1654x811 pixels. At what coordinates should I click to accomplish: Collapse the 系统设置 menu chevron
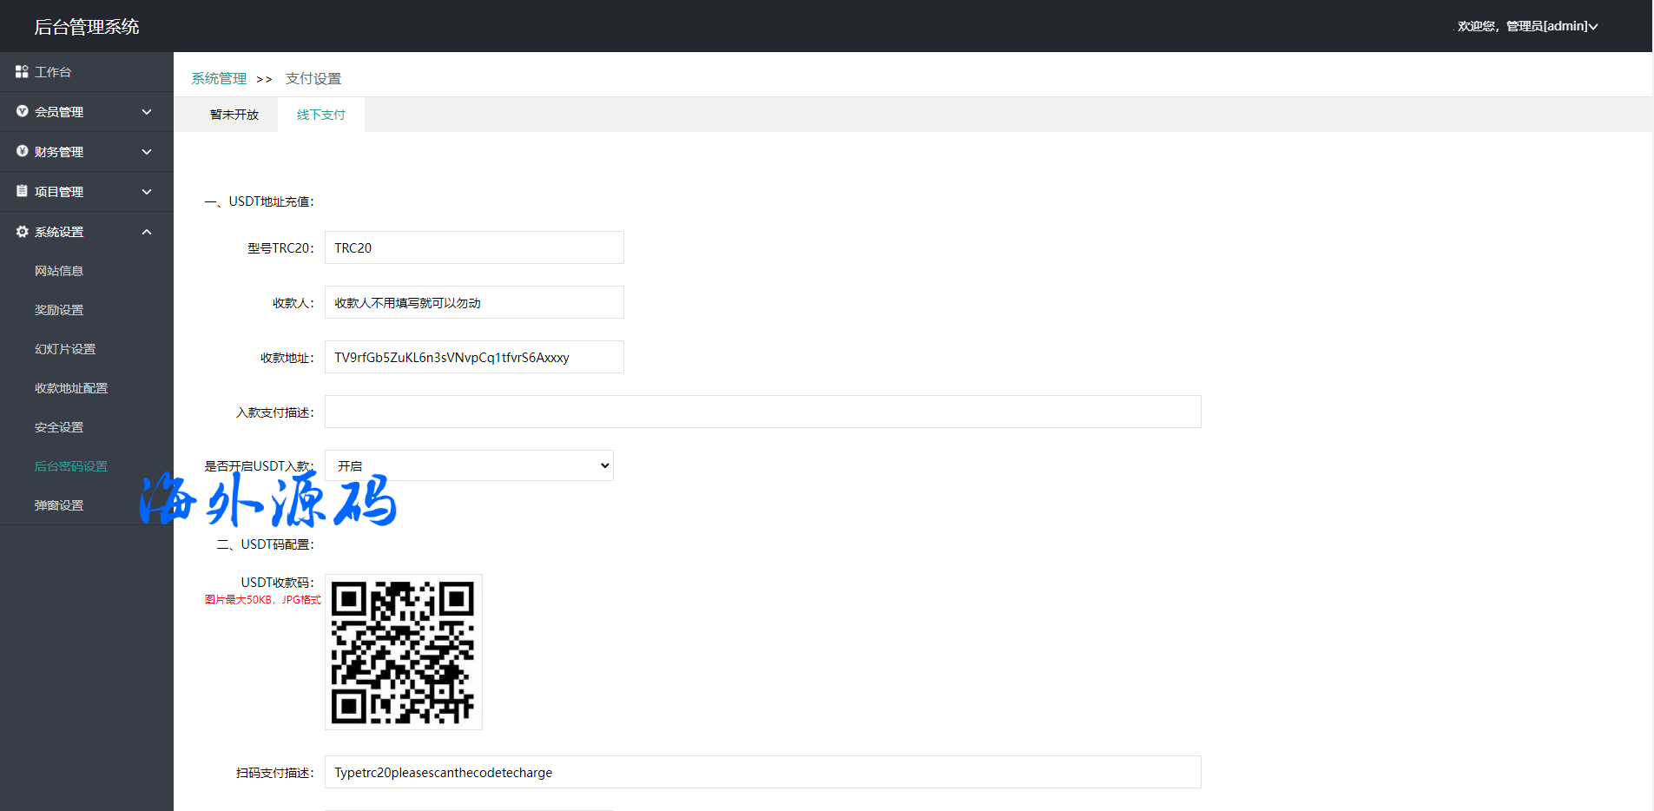pos(147,232)
